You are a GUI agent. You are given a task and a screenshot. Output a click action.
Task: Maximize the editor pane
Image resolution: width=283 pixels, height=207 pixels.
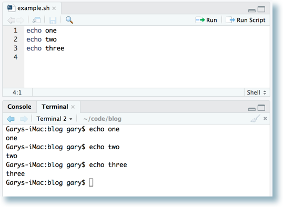[261, 9]
